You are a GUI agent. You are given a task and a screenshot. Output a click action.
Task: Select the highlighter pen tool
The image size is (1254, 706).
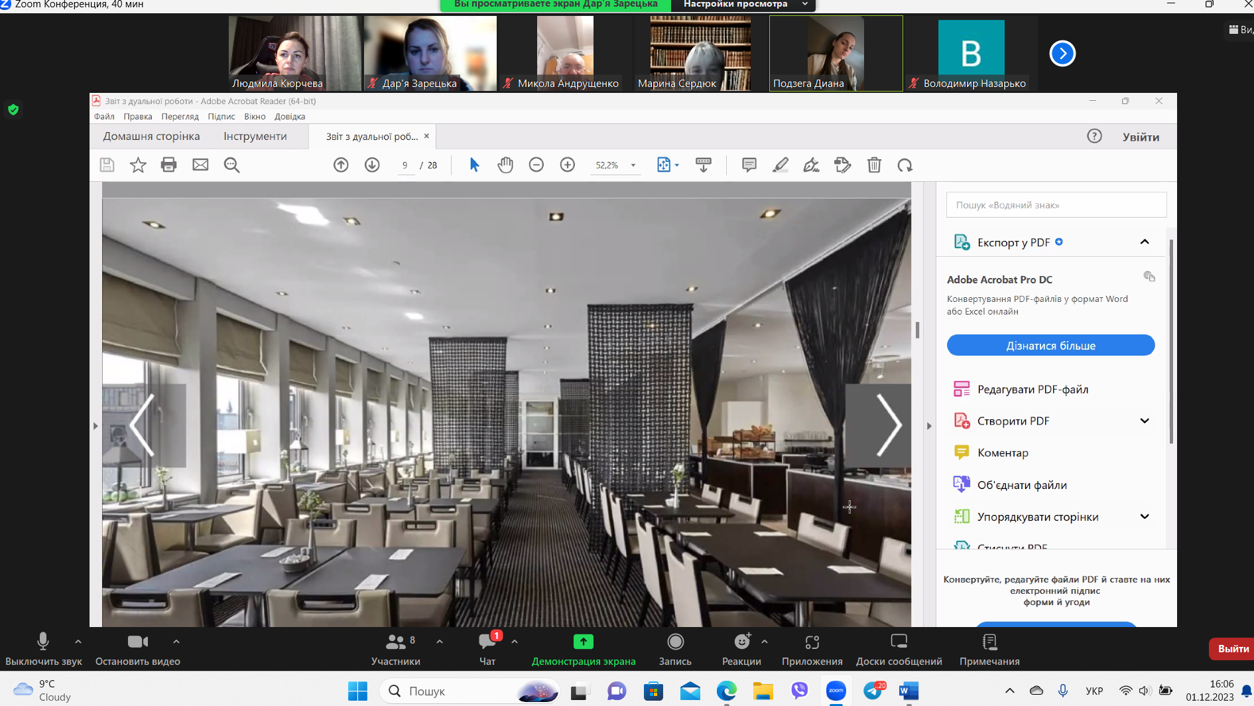click(781, 165)
